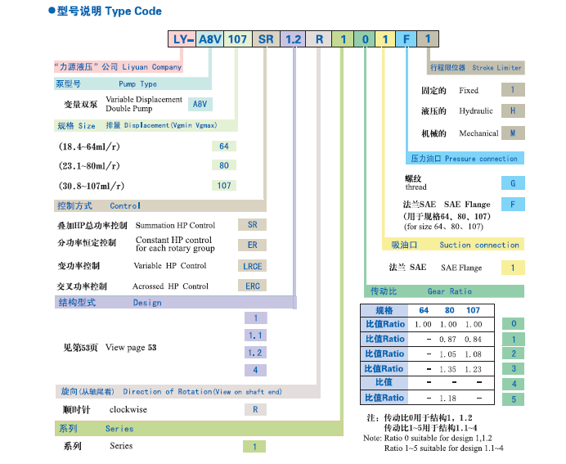
Task: Select gear ratio code 5 box
Action: (513, 399)
